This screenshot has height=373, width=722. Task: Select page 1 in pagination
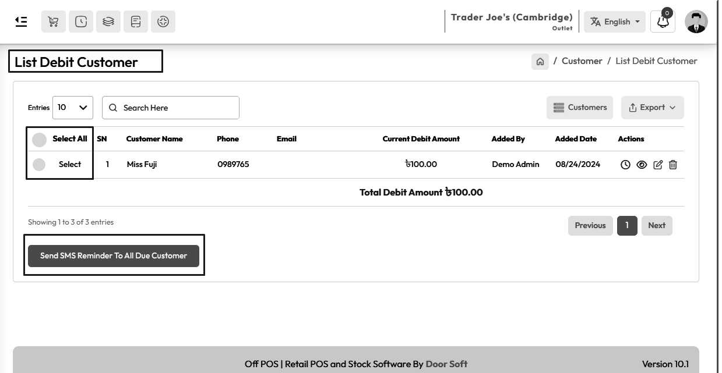pyautogui.click(x=627, y=226)
